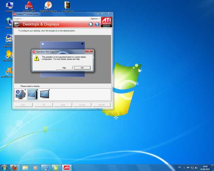214x171 pixels.
Task: Click the volume speaker tray icon
Action: (x=196, y=168)
